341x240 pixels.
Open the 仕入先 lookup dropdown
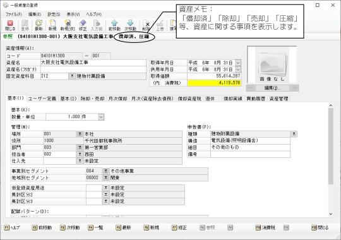pyautogui.click(x=80, y=161)
